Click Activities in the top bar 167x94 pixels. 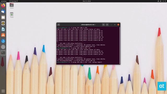(x=4, y=1)
